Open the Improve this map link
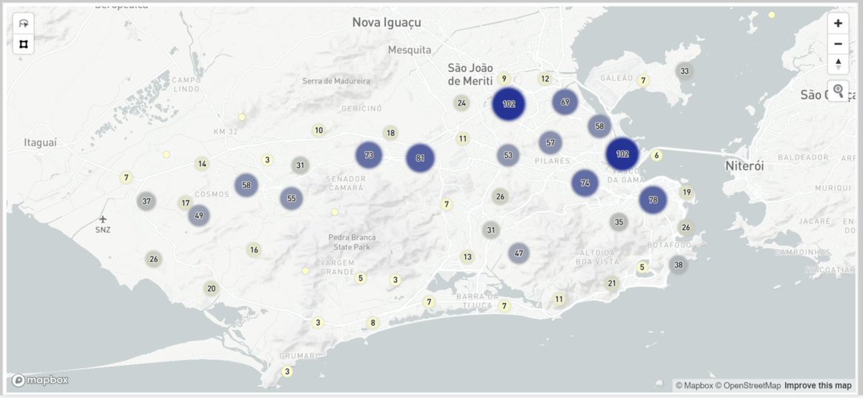The width and height of the screenshot is (863, 398). coord(818,385)
